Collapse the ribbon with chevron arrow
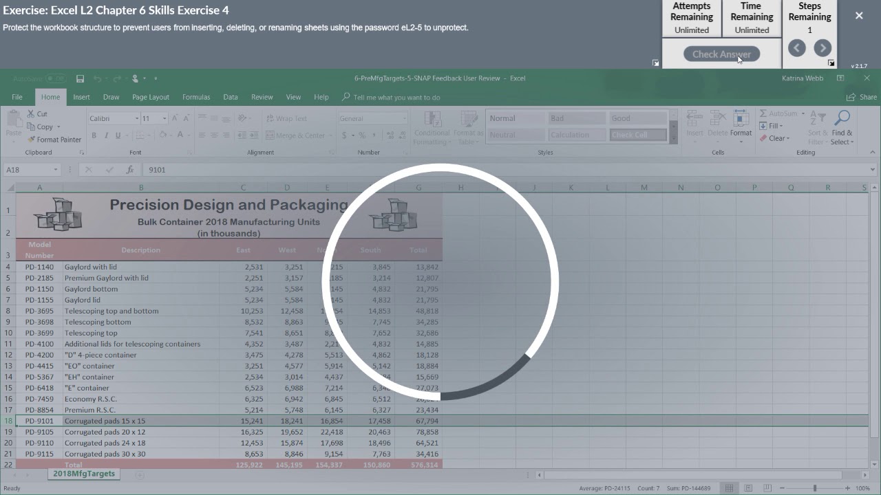 [x=872, y=153]
